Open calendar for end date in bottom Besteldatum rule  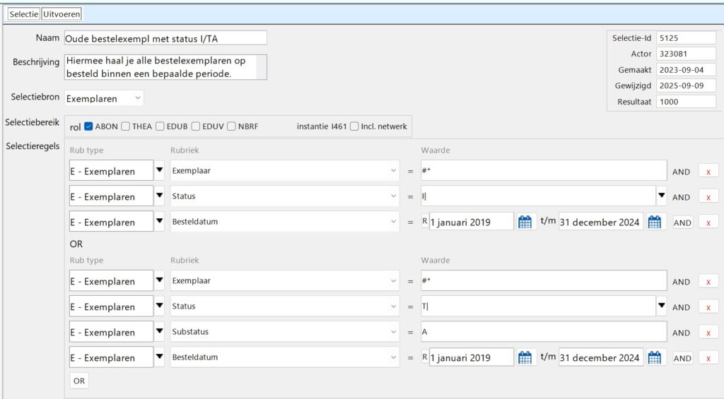click(655, 357)
